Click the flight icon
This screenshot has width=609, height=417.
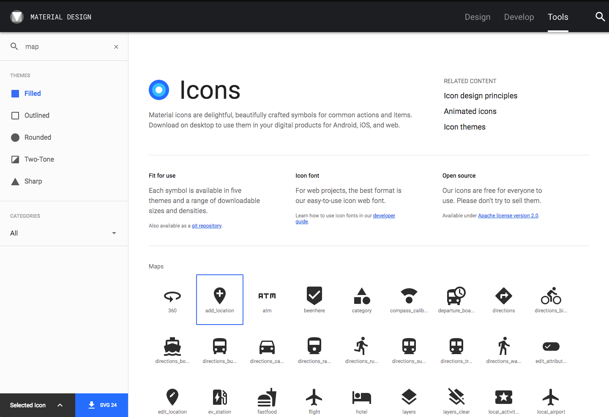pos(314,401)
